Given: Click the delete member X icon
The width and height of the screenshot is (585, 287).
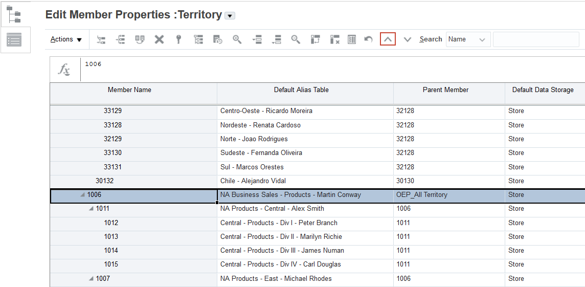Looking at the screenshot, I should pyautogui.click(x=159, y=39).
